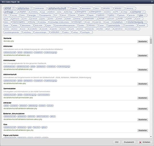Click the scroll down arrow of the list
This screenshot has height=146, width=154.
pyautogui.click(x=151, y=137)
